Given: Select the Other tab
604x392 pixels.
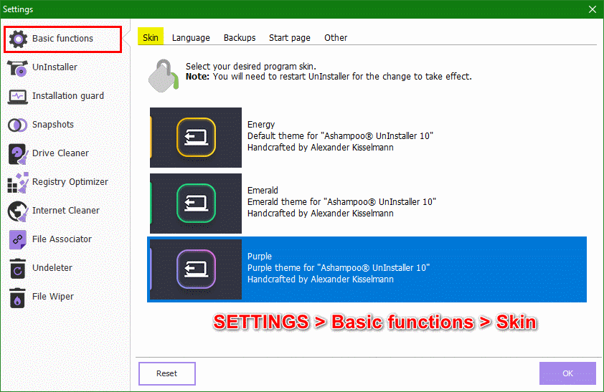Looking at the screenshot, I should coord(336,38).
